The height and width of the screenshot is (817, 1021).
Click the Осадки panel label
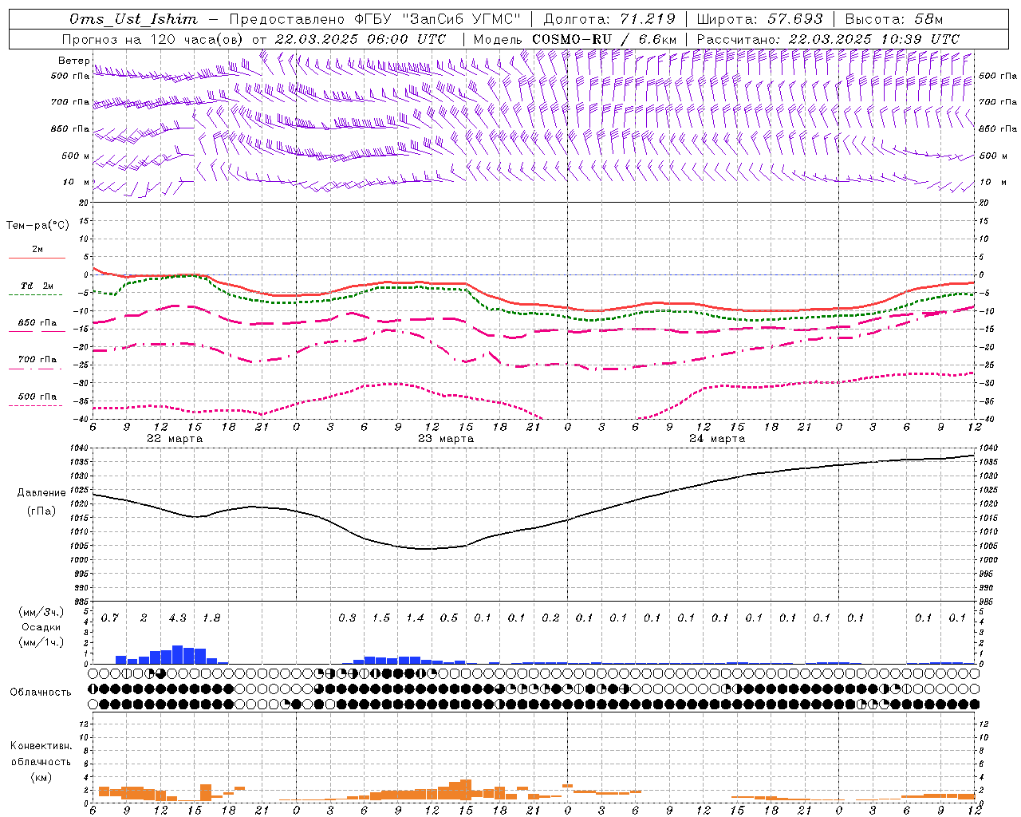click(41, 627)
